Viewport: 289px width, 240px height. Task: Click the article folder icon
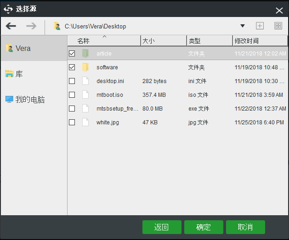pyautogui.click(x=85, y=53)
